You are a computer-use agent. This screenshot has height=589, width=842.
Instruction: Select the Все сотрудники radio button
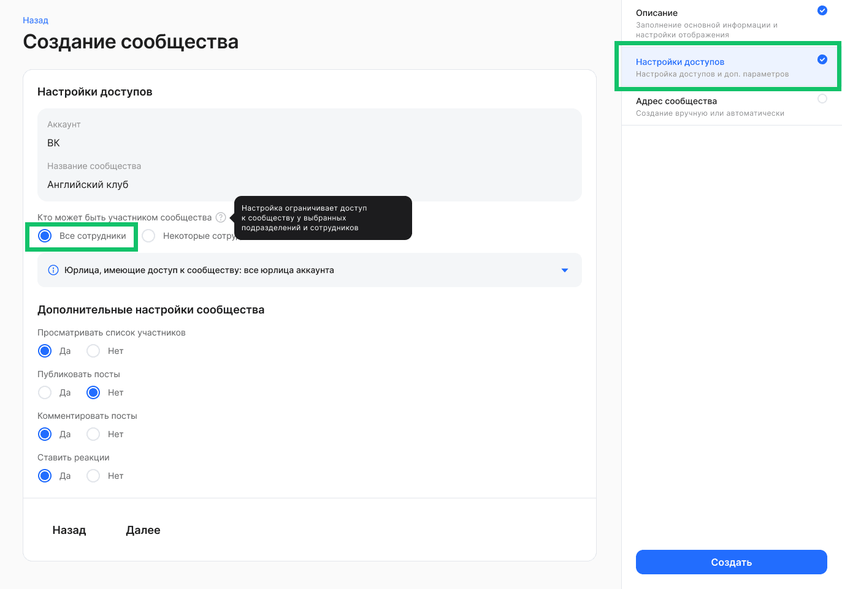(44, 235)
